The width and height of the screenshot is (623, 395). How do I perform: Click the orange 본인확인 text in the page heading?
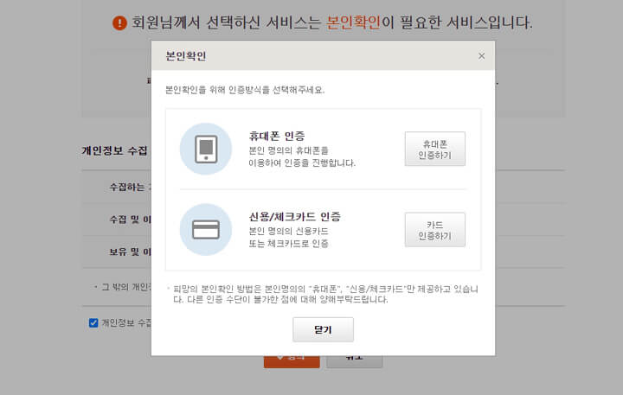click(x=353, y=22)
